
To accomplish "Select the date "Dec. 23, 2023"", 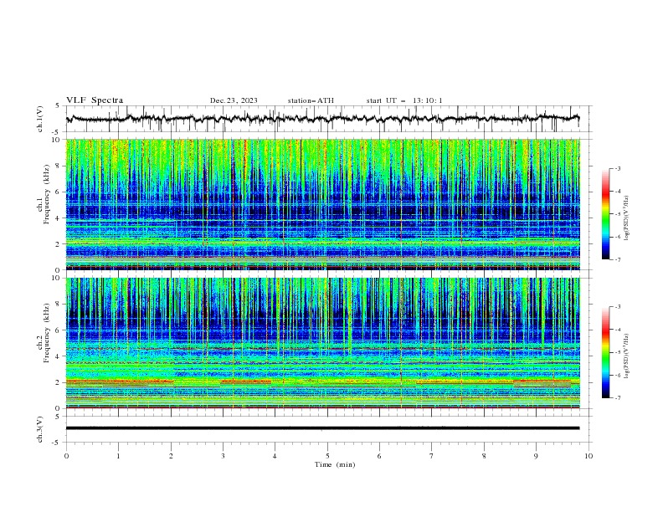I will 234,100.
